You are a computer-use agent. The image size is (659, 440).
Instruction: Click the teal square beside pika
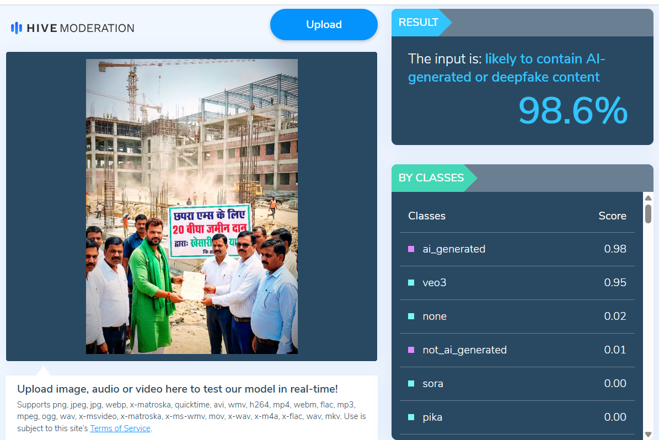pyautogui.click(x=411, y=417)
